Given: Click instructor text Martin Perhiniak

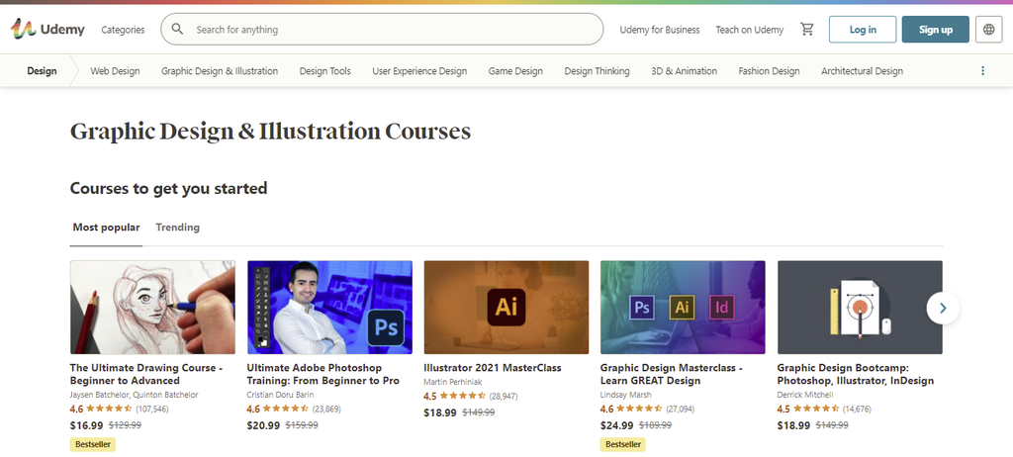Looking at the screenshot, I should click(x=453, y=382).
